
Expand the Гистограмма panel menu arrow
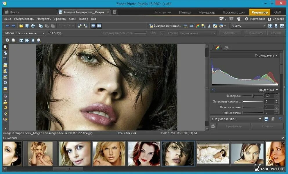(x=277, y=55)
